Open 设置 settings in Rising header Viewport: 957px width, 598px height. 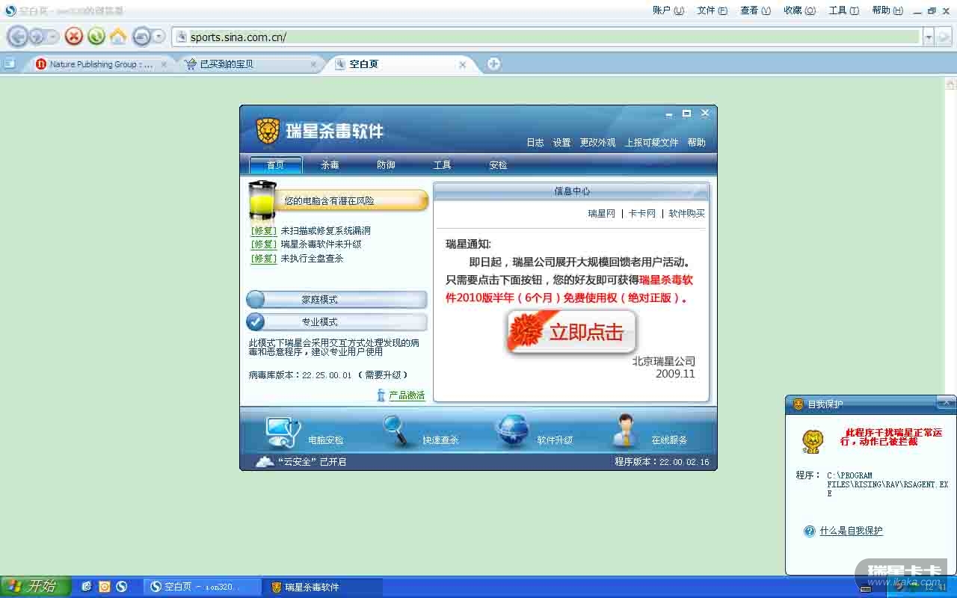tap(562, 143)
